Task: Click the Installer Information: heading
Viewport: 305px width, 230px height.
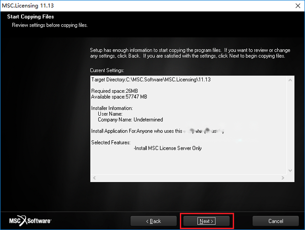Action: 112,108
